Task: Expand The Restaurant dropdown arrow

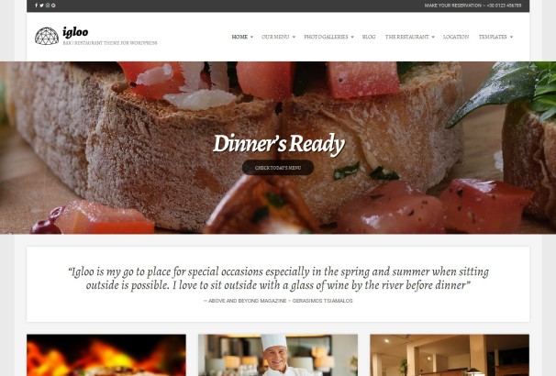Action: pos(433,37)
